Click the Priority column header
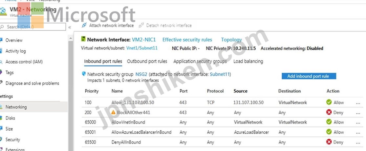The height and width of the screenshot is (151, 366). tap(92, 91)
